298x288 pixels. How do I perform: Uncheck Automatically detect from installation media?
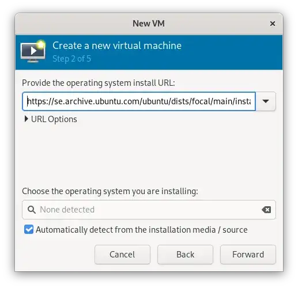29,230
